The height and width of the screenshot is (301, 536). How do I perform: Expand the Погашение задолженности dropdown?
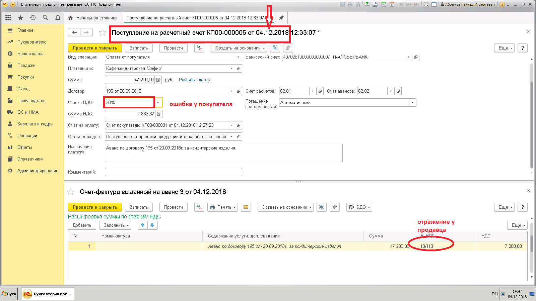[x=413, y=103]
